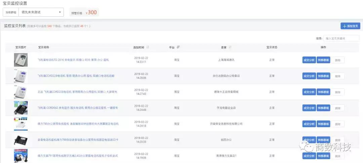The height and width of the screenshot is (163, 363).
Task: Click the 预警价格 ¥300 value
Action: click(x=91, y=12)
